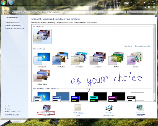Maximize the Personalization window
158x126 pixels.
[149, 7]
